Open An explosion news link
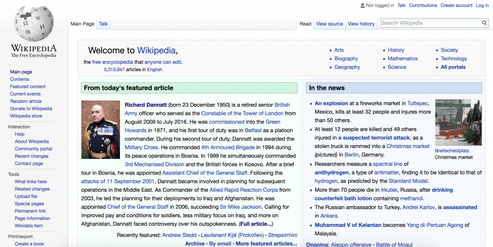The image size is (493, 247). pos(331,103)
